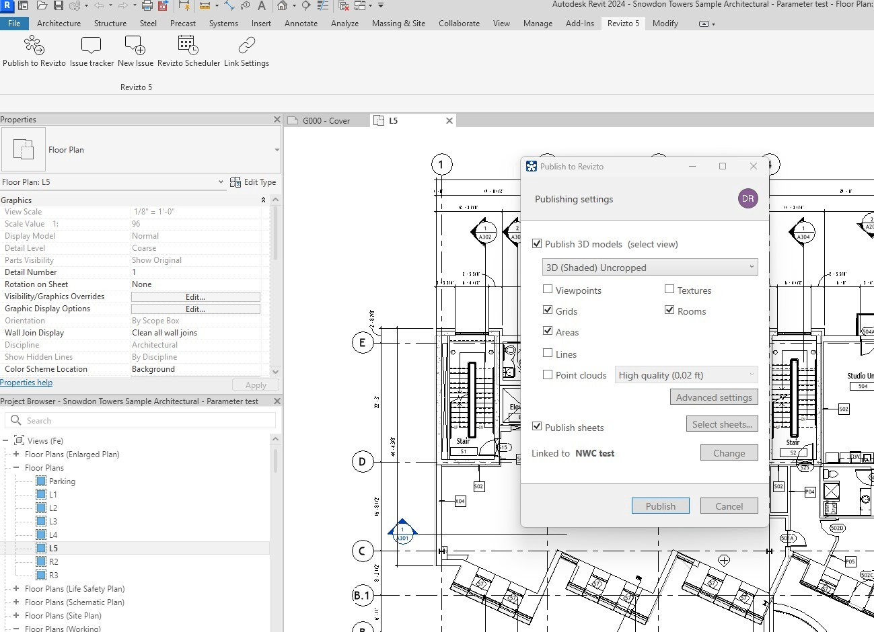Viewport: 874px width, 632px height.
Task: Click the Change linked project button
Action: tap(729, 453)
